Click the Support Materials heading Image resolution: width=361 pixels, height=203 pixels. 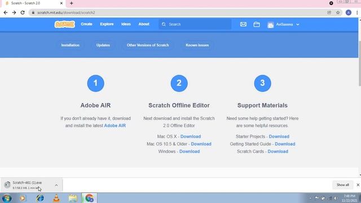click(x=262, y=105)
